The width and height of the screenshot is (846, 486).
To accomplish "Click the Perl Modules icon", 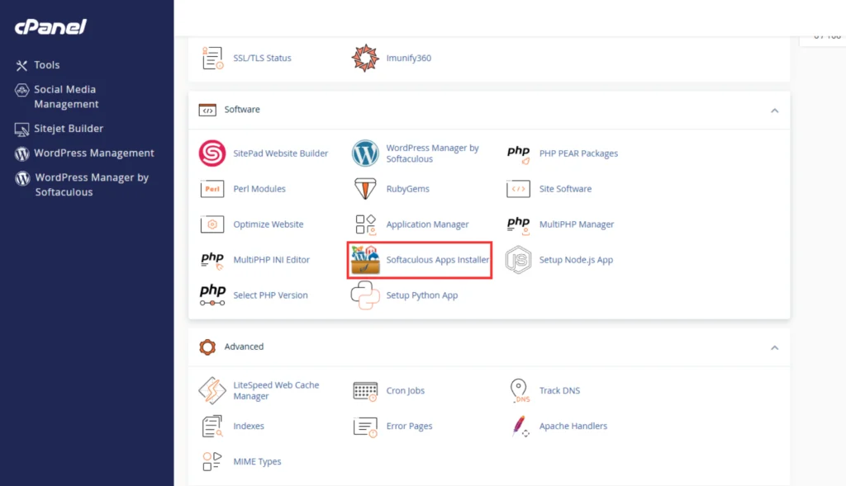I will (212, 189).
